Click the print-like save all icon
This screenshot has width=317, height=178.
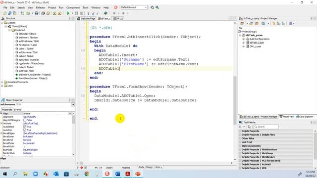43,13
